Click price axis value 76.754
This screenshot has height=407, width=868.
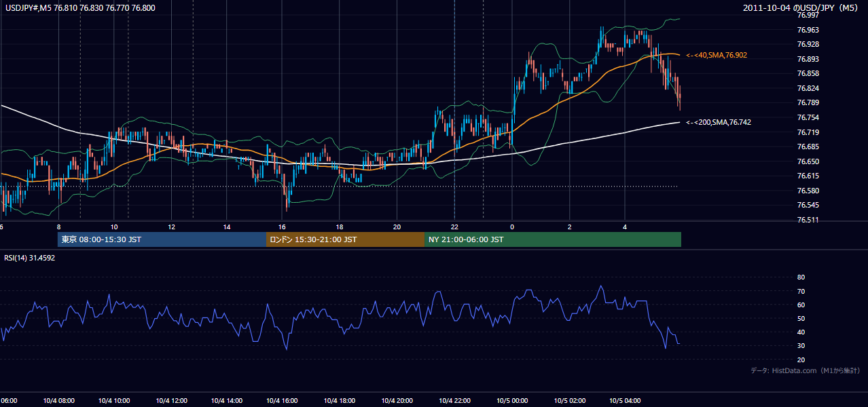808,117
